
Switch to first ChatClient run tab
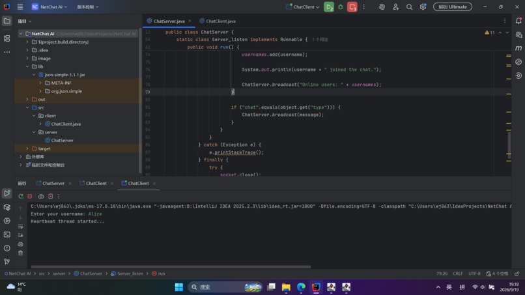click(93, 184)
